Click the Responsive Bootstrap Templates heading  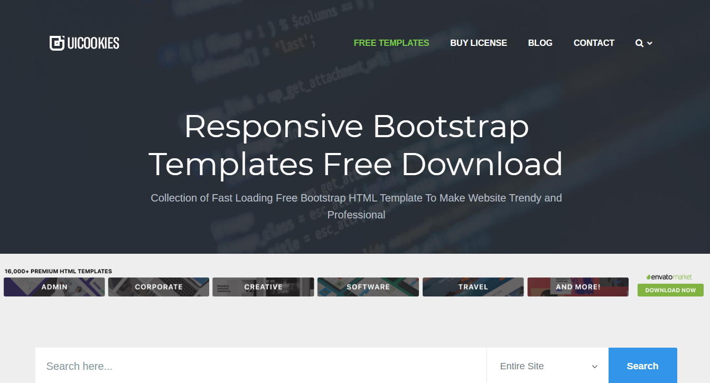tap(356, 146)
